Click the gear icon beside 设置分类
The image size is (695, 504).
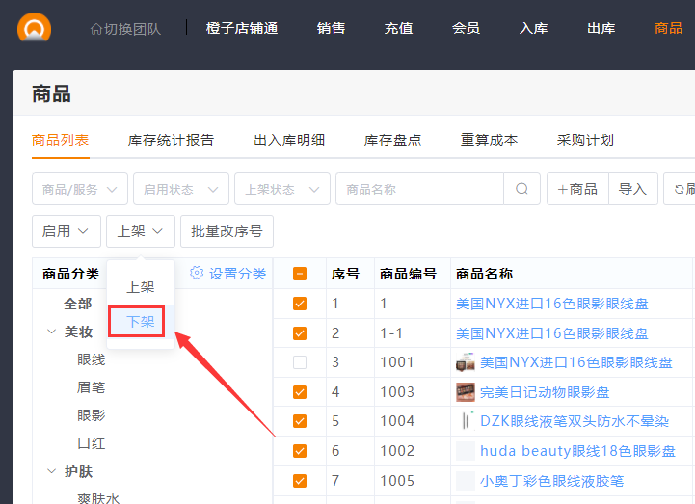tap(197, 274)
